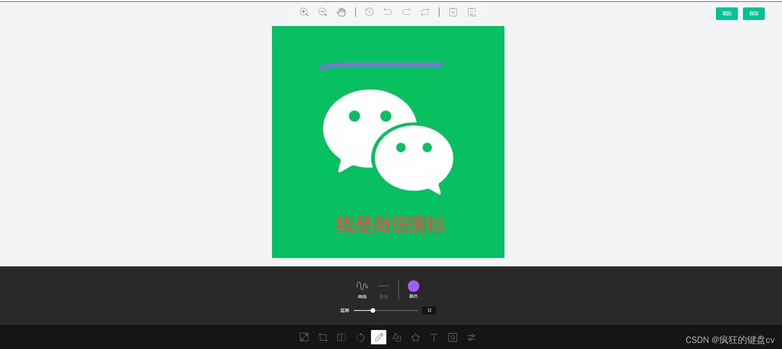Viewport: 782px width, 349px height.
Task: Open the purple 颜色 color picker
Action: [x=413, y=289]
